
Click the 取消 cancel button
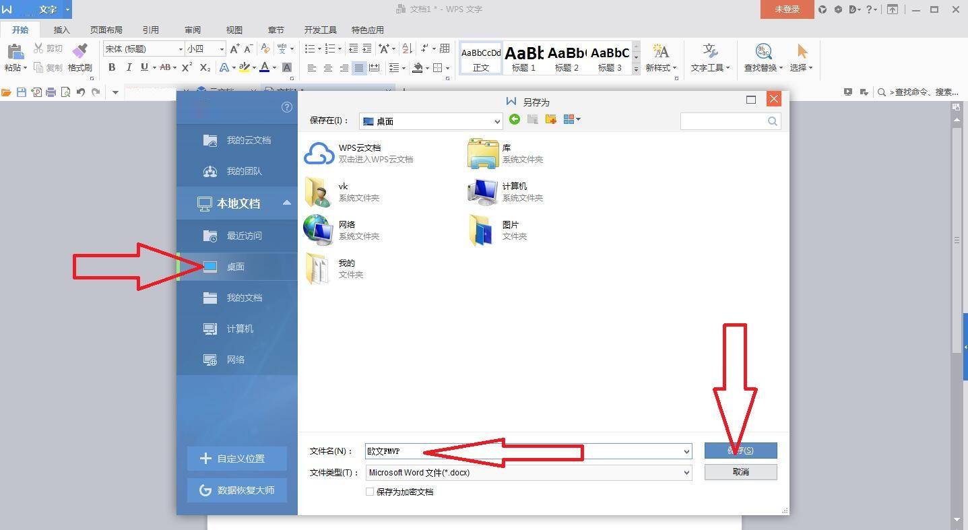click(741, 472)
